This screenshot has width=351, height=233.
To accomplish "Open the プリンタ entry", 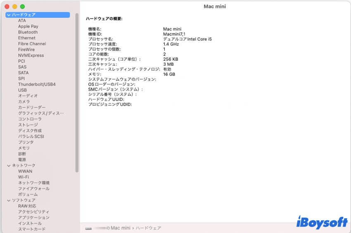I will tap(26, 142).
